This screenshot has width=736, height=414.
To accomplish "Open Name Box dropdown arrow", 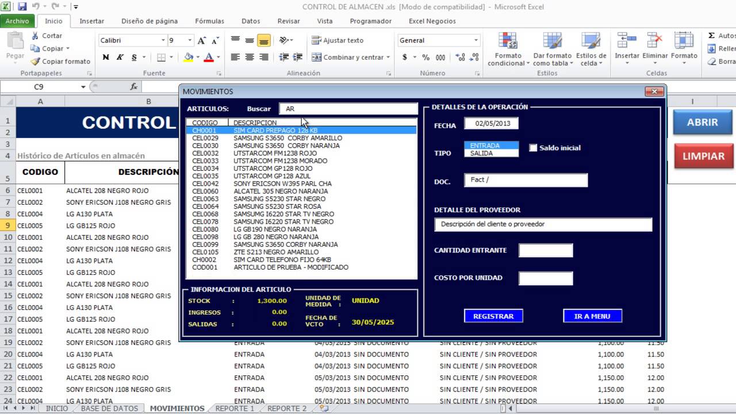I will coord(83,87).
